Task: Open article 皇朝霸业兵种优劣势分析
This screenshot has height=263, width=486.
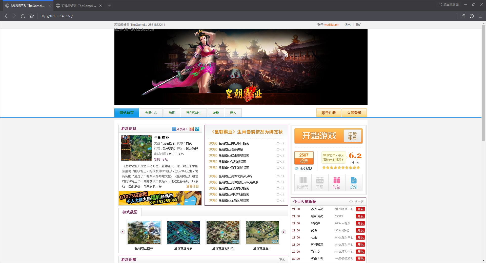Action: [235, 176]
